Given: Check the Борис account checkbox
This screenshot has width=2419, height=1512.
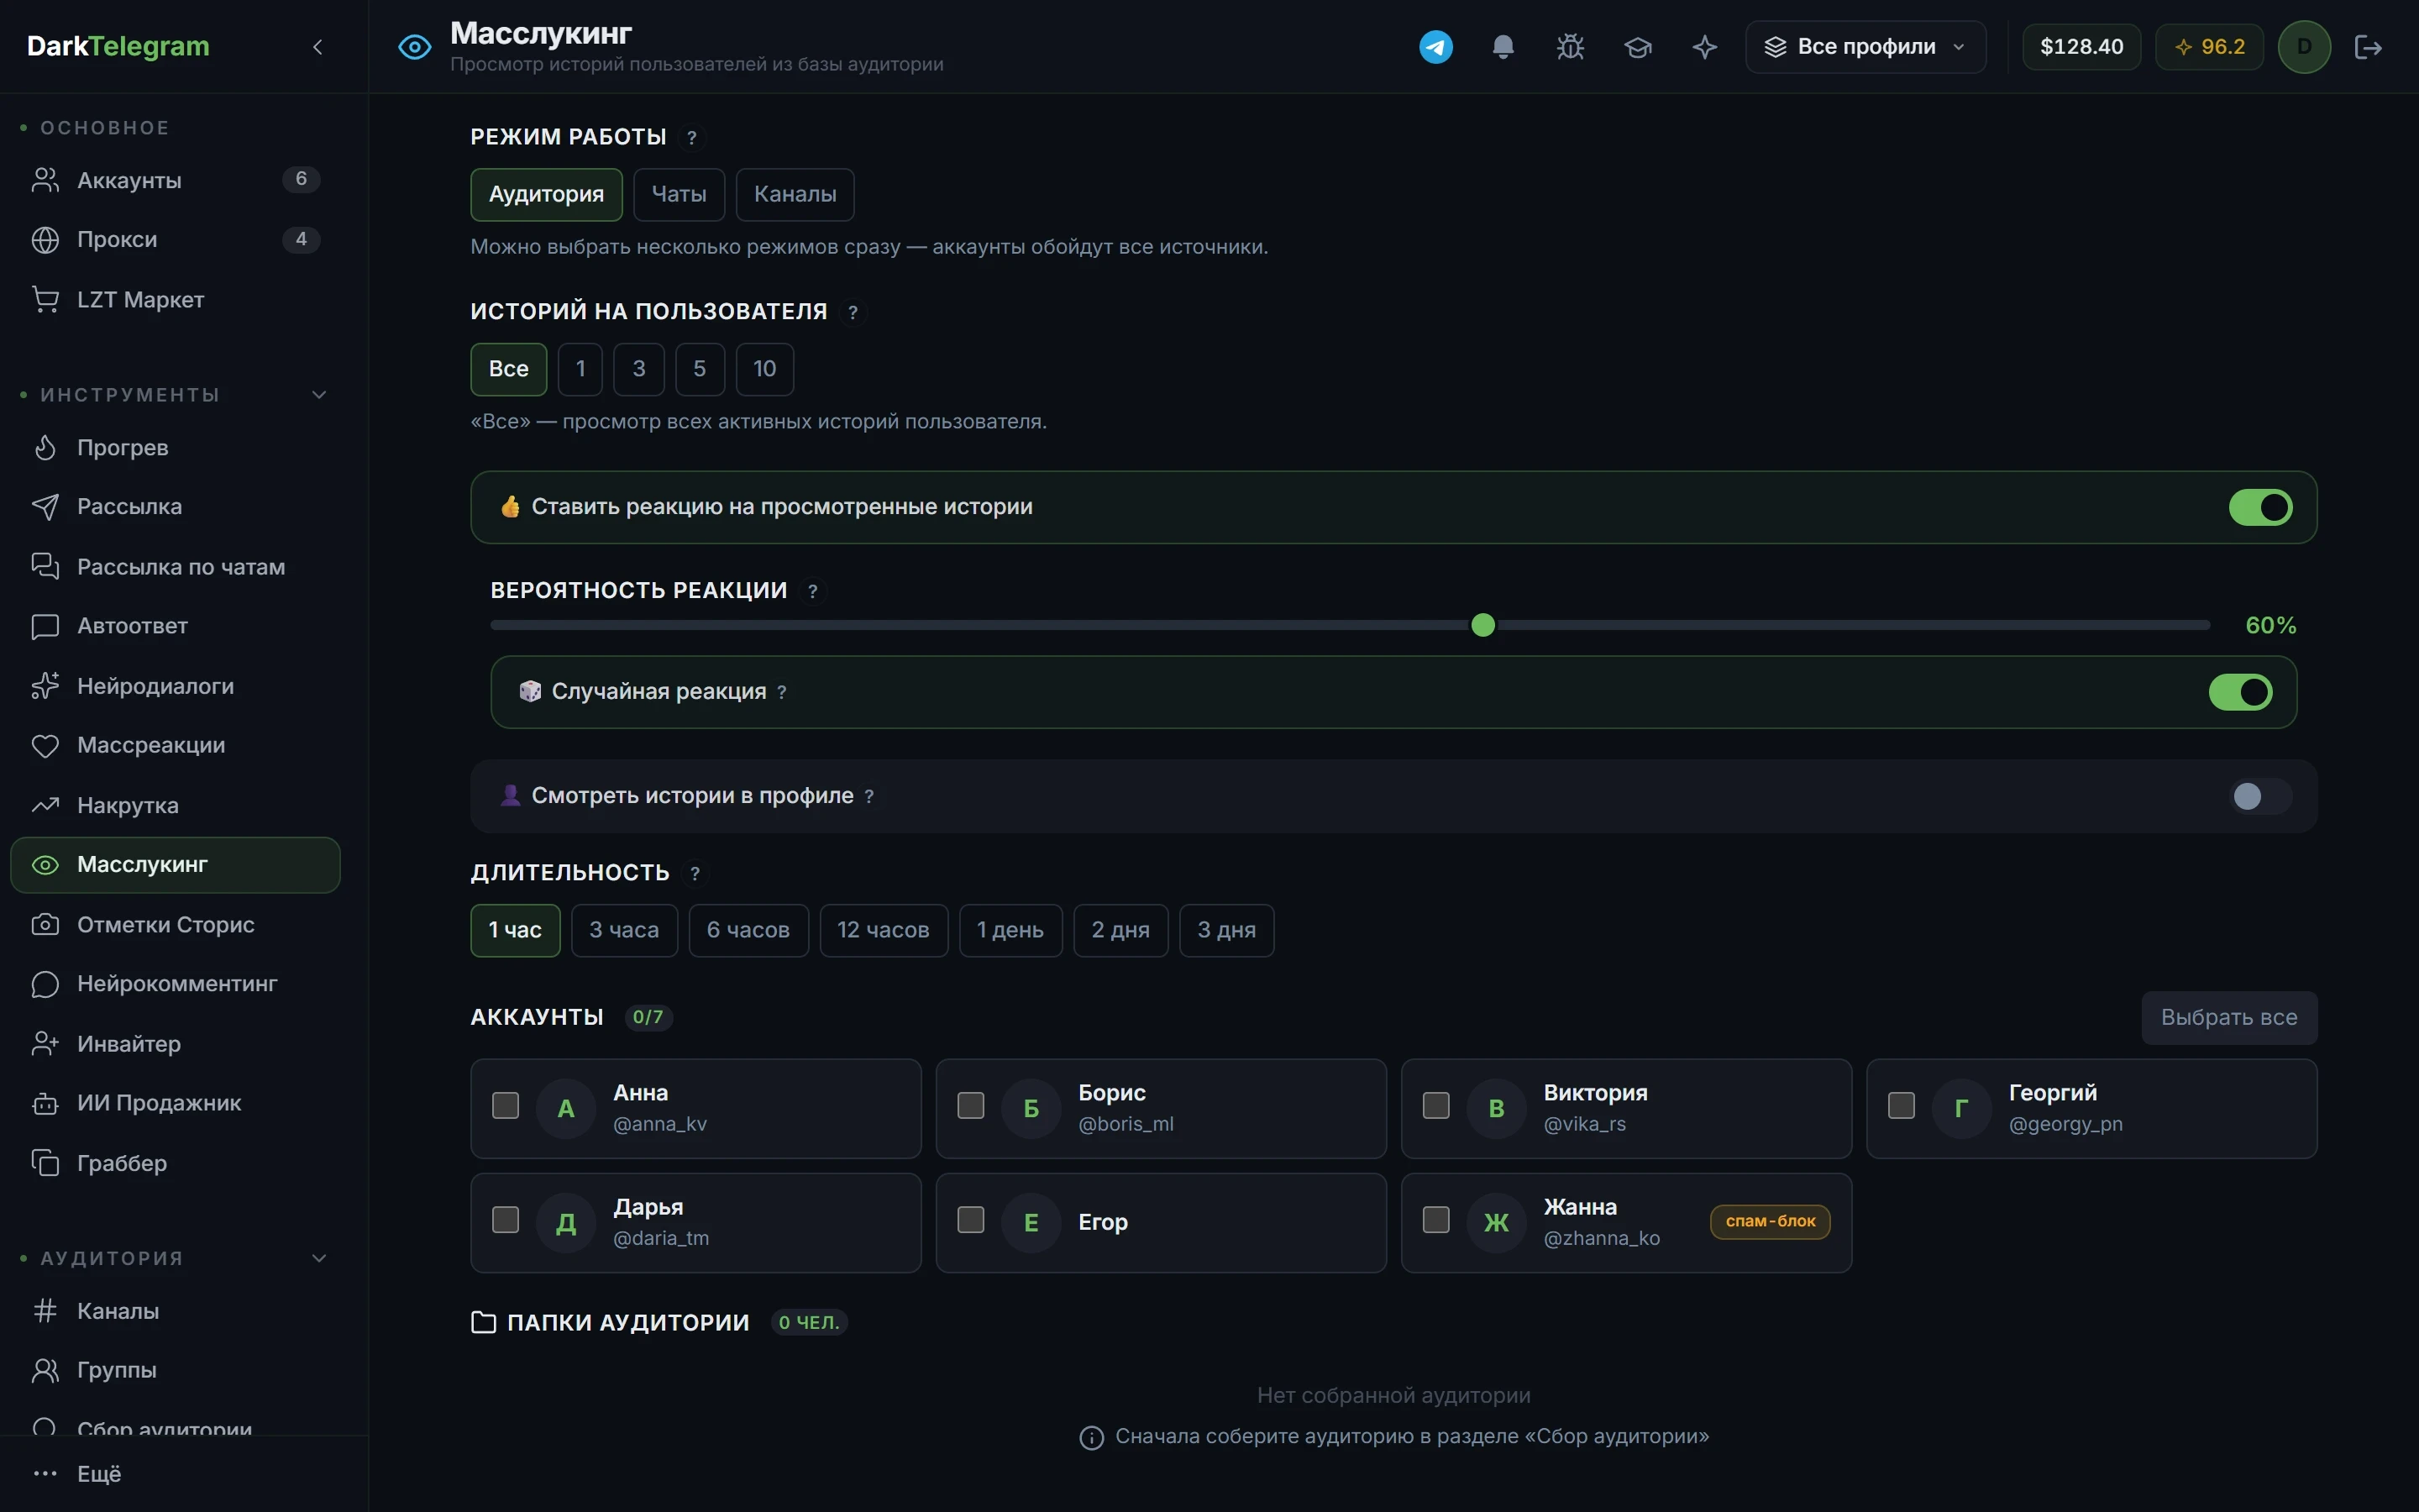Looking at the screenshot, I should coord(971,1105).
